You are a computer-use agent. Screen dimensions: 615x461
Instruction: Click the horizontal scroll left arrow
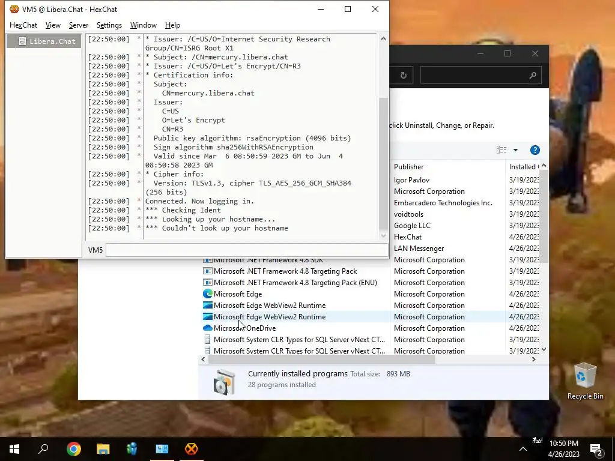click(203, 359)
